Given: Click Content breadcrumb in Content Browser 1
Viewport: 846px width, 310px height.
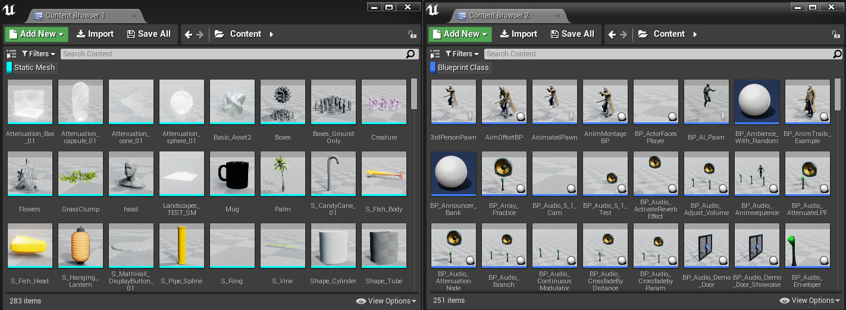Looking at the screenshot, I should point(246,34).
